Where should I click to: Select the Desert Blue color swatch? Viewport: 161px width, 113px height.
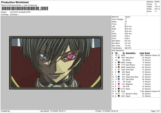coord(119,67)
